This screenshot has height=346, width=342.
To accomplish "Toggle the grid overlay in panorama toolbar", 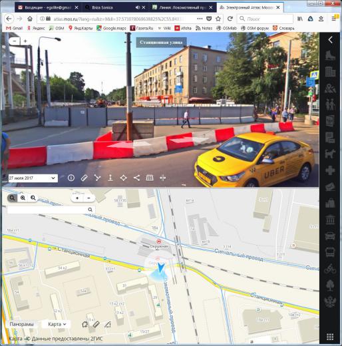I will [x=150, y=178].
